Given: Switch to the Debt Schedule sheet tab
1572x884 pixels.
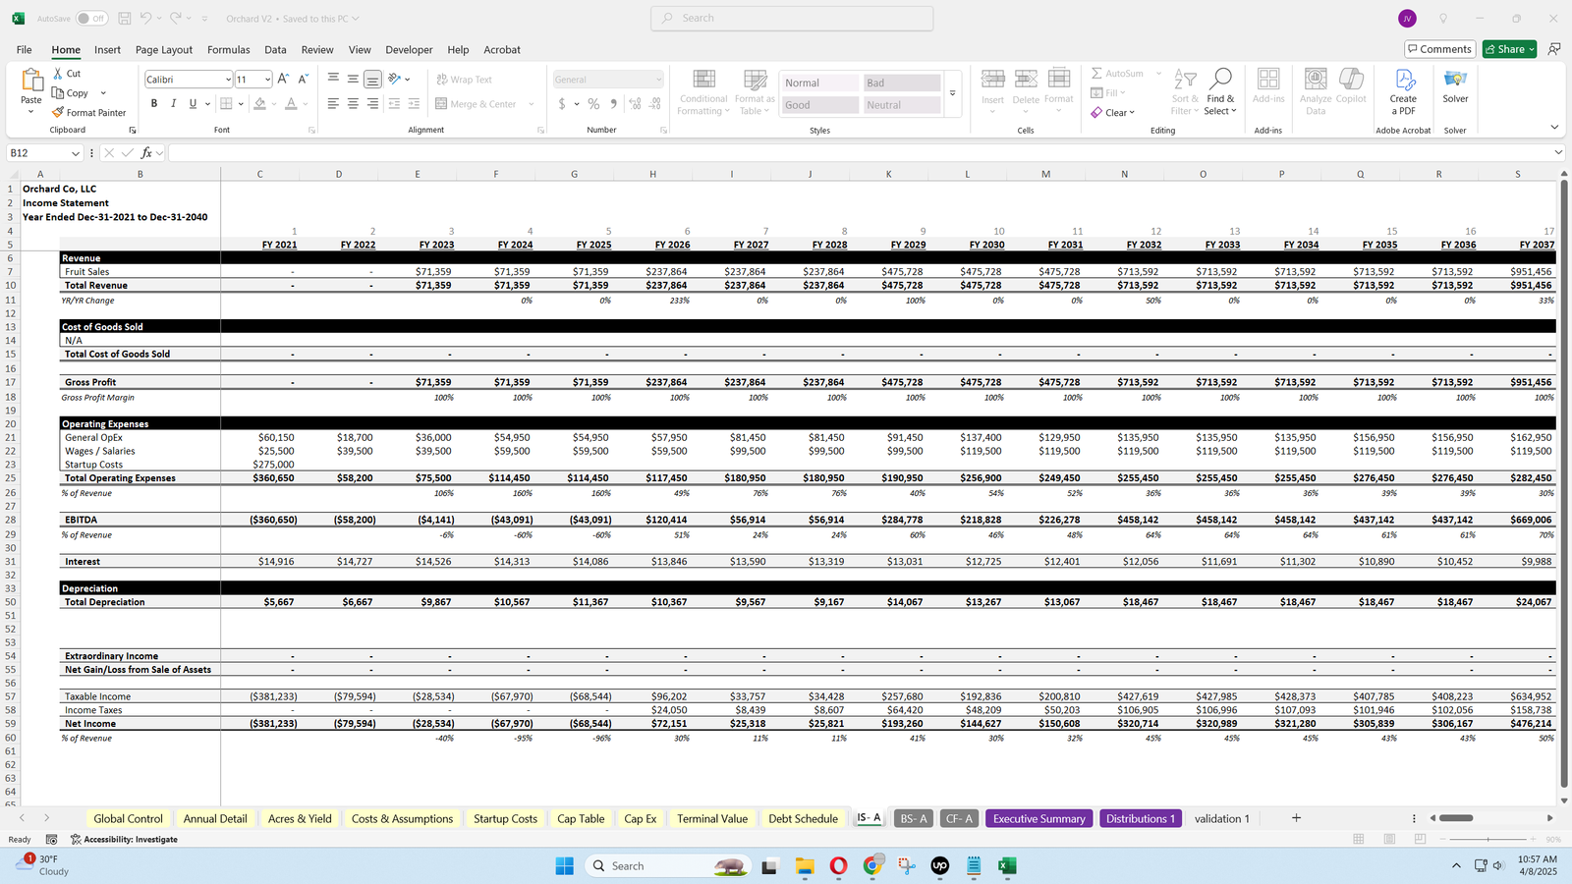Looking at the screenshot, I should (803, 818).
